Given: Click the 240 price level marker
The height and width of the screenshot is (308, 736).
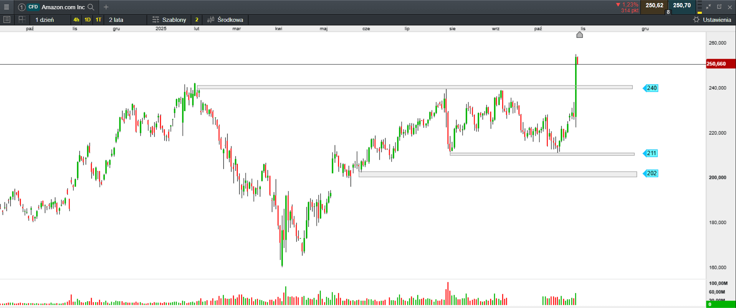Looking at the screenshot, I should [651, 88].
